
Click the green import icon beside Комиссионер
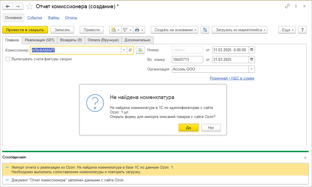140,50
